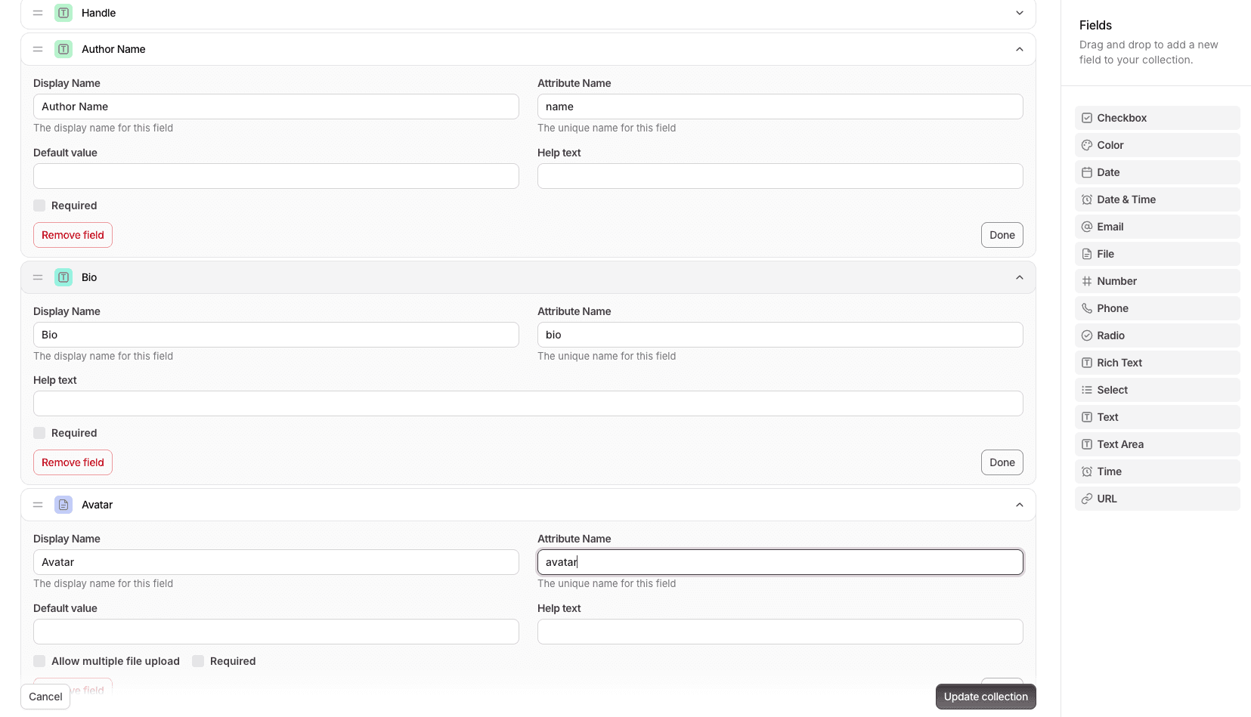Remove the Bio field
The image size is (1251, 717).
(x=73, y=462)
